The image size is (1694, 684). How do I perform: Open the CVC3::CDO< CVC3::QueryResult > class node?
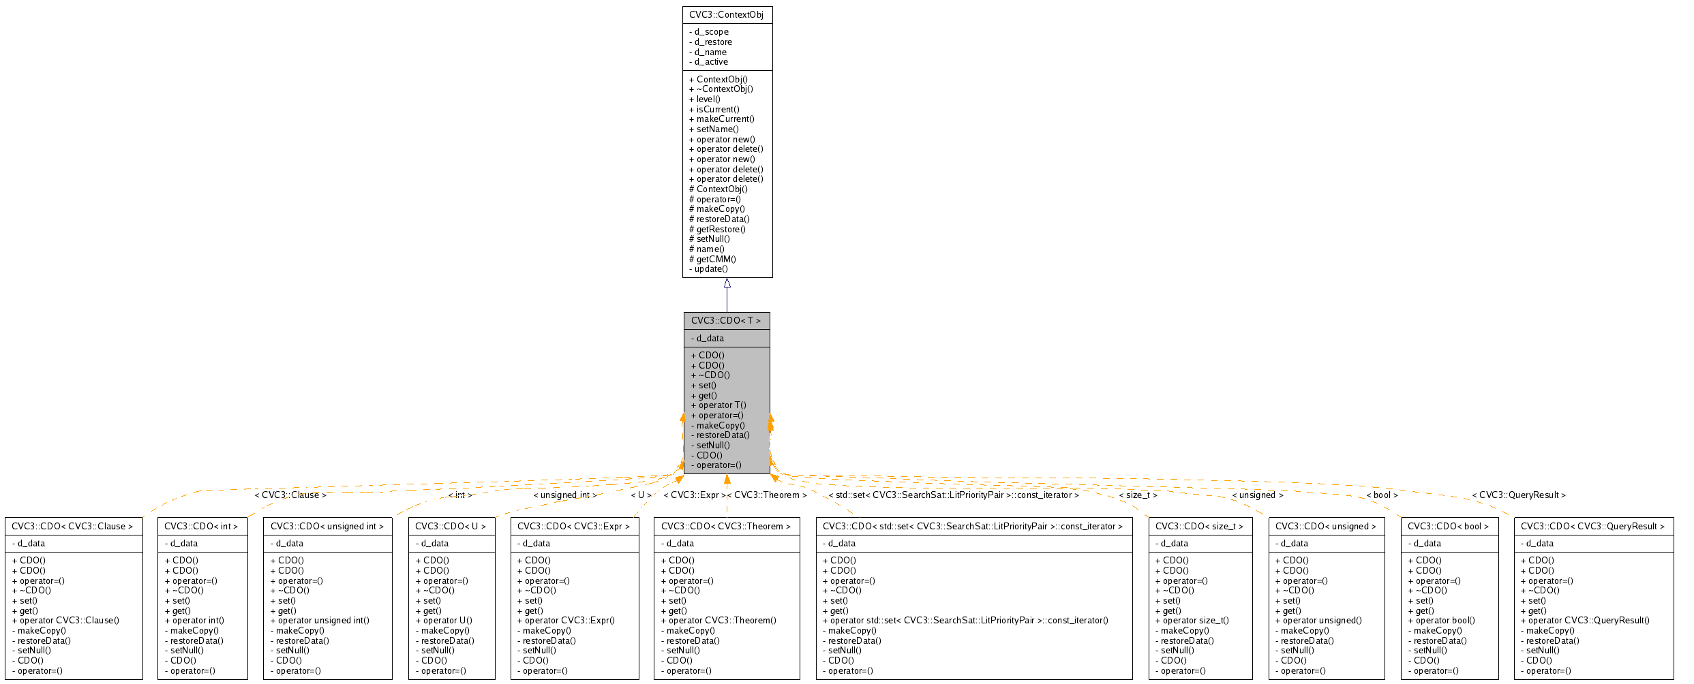point(1593,527)
